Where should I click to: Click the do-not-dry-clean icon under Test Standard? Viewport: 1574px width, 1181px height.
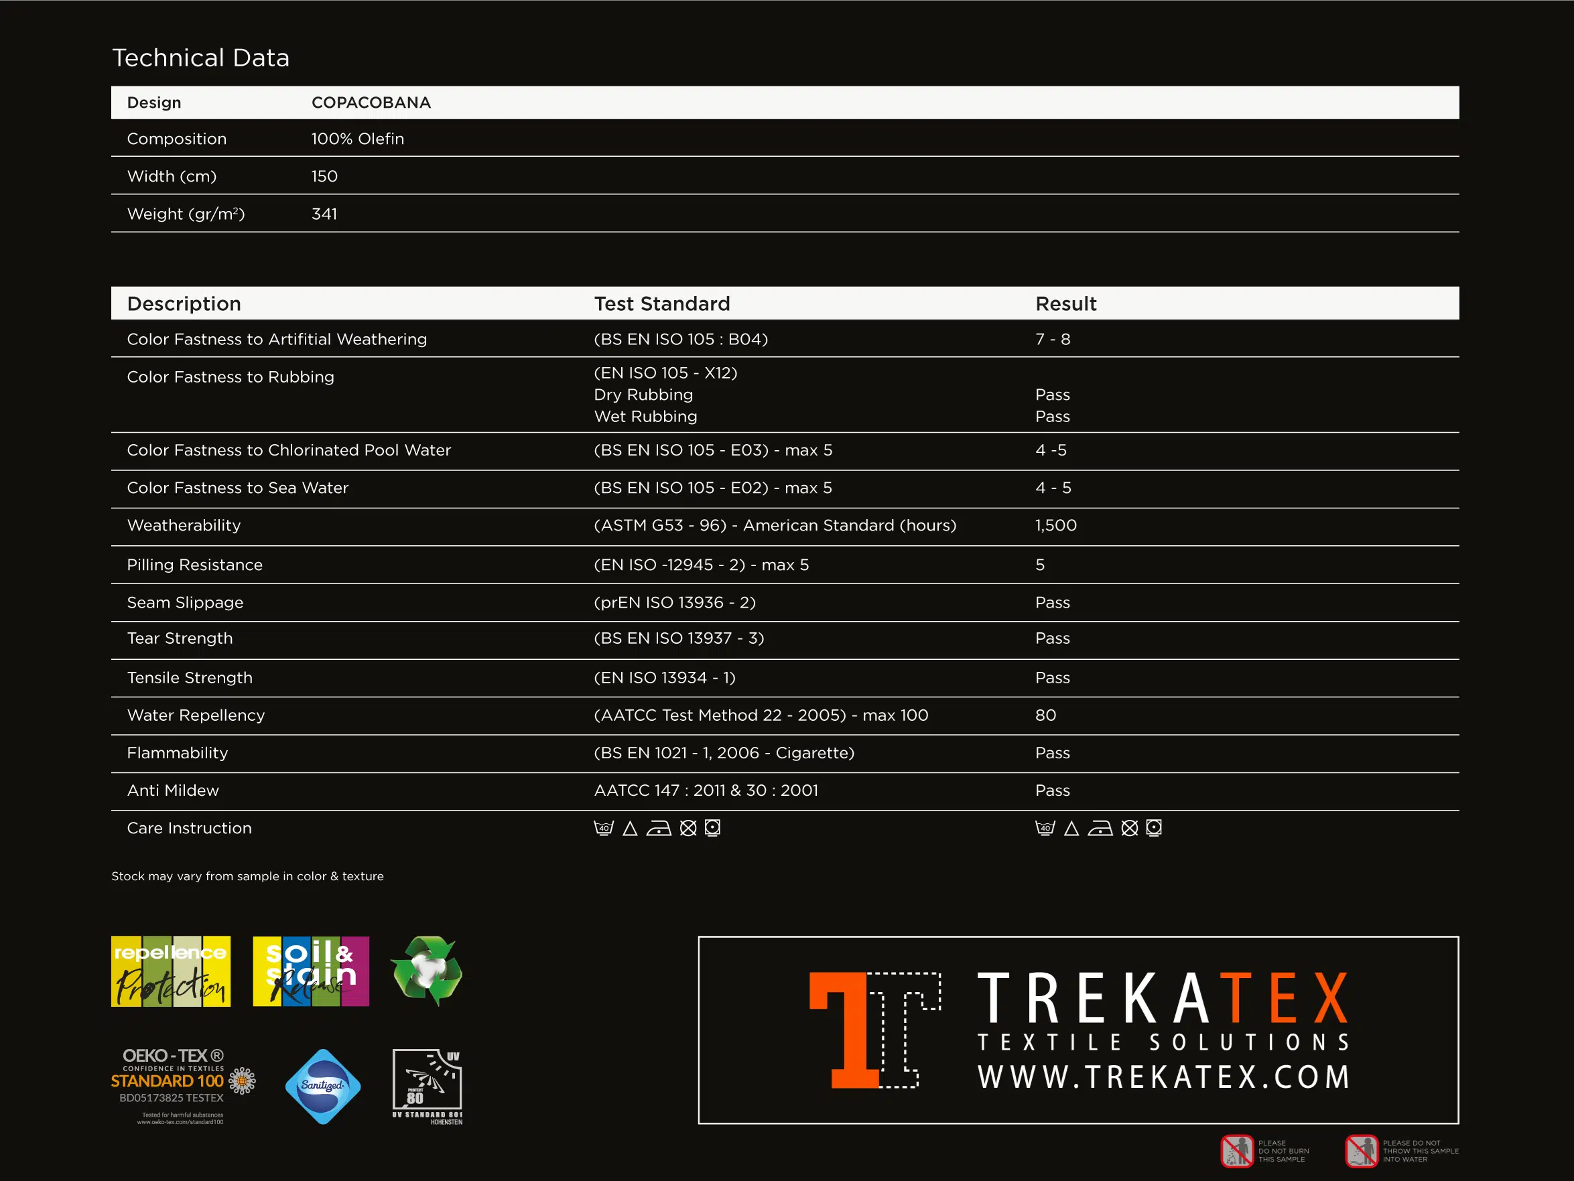tap(688, 827)
